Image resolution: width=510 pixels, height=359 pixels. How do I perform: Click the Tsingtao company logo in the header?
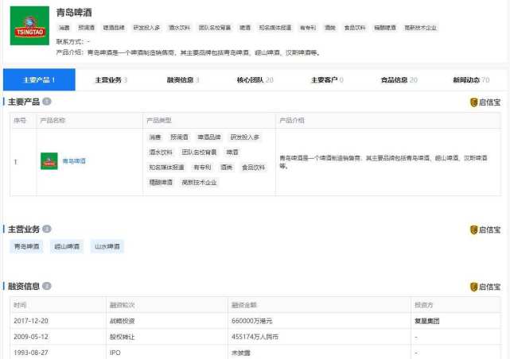click(x=29, y=25)
